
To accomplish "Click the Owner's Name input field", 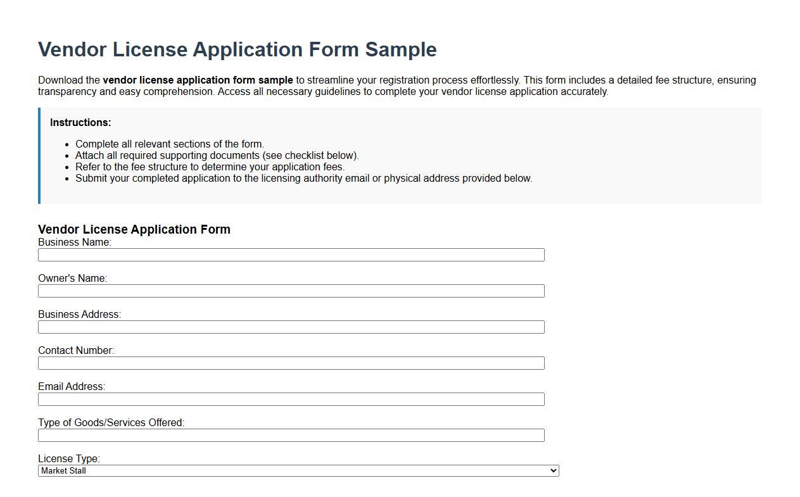I will (x=291, y=291).
